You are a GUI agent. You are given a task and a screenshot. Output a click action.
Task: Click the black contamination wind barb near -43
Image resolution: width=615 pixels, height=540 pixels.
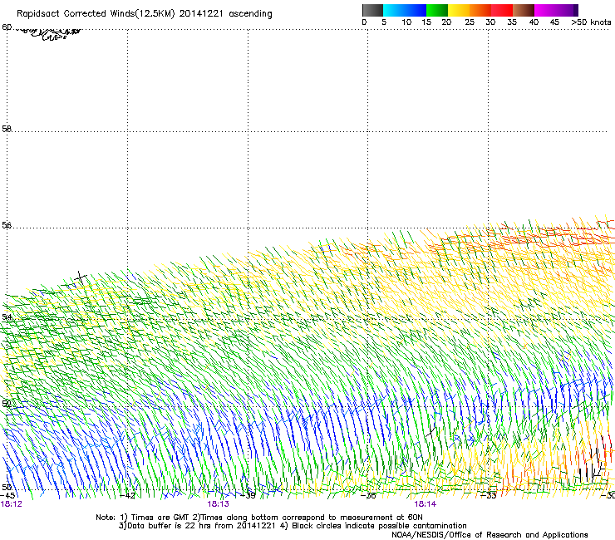81,277
